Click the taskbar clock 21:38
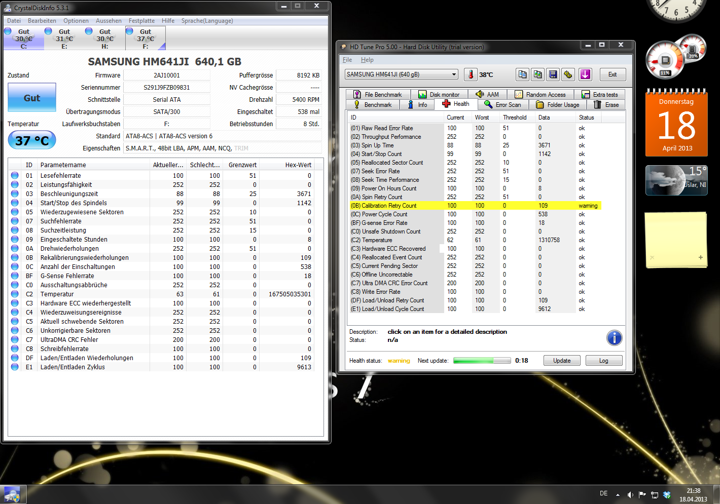The width and height of the screenshot is (720, 504). point(693,495)
